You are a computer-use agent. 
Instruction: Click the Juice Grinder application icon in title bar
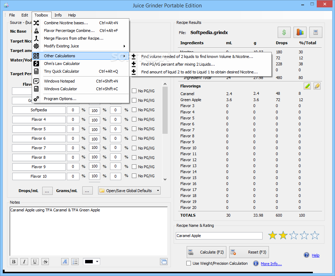click(x=6, y=5)
